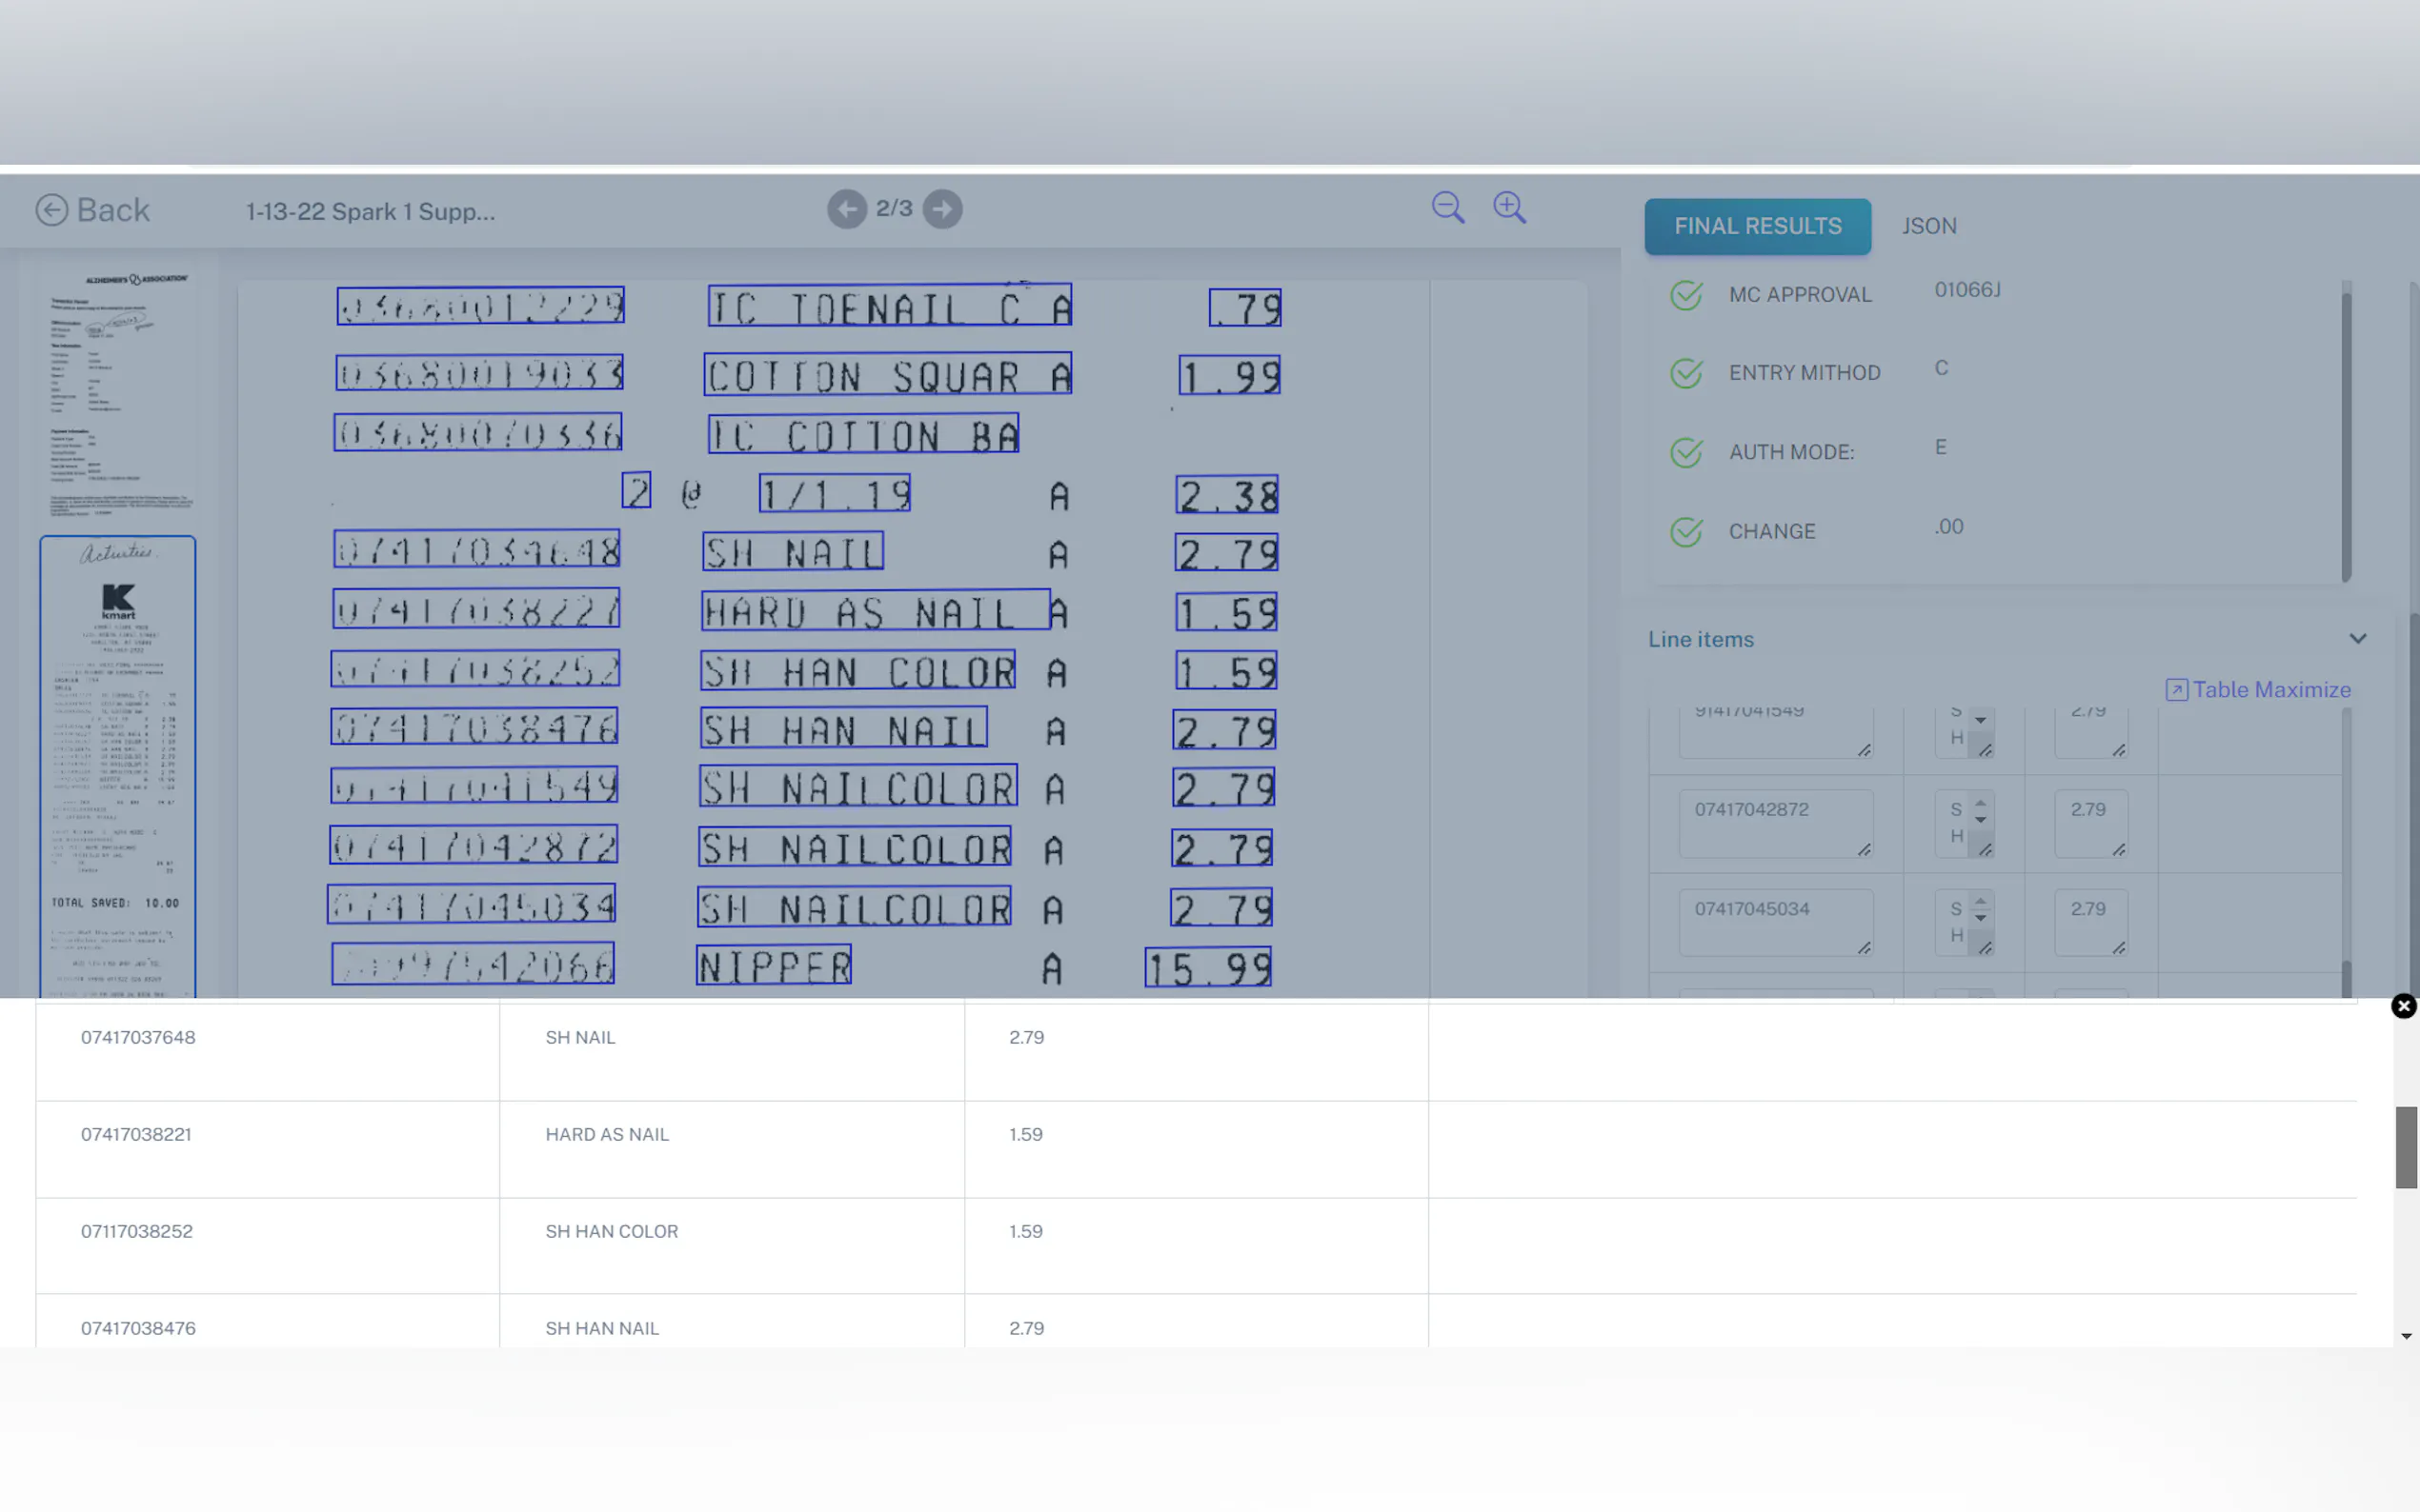
Task: Click the HARD AS NAIL table cell
Action: click(606, 1134)
